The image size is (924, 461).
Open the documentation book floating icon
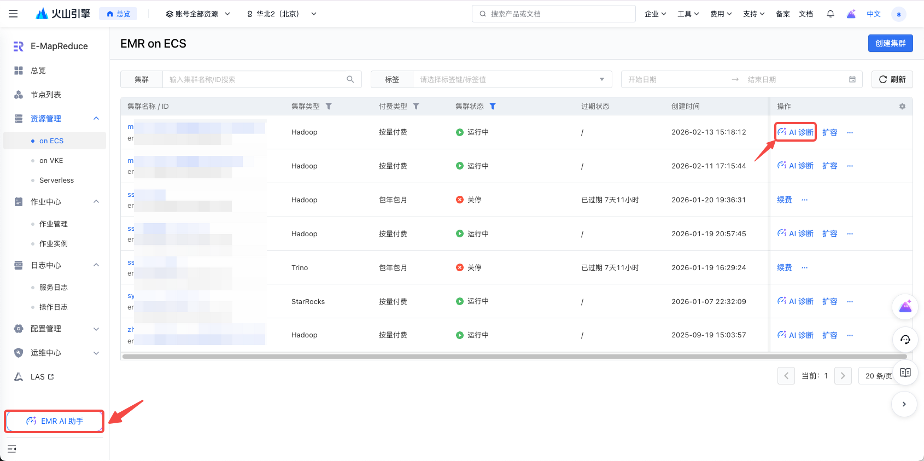tap(905, 372)
